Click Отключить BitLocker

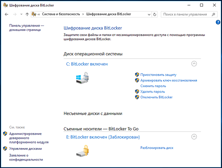(x=156, y=97)
